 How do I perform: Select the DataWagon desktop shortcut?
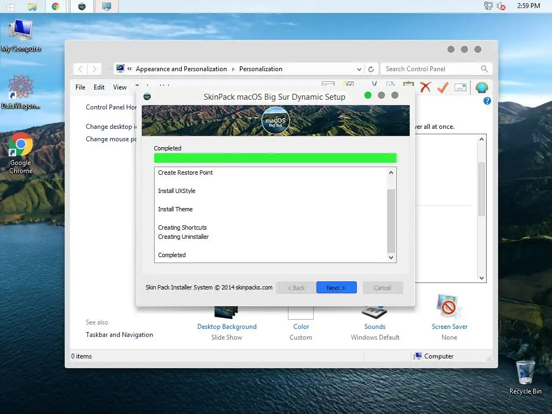[x=20, y=92]
